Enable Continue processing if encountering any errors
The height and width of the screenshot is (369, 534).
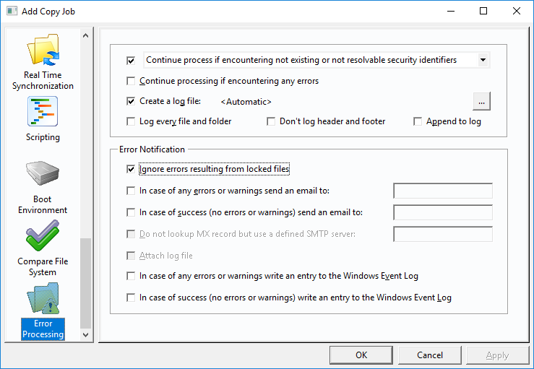pos(131,81)
